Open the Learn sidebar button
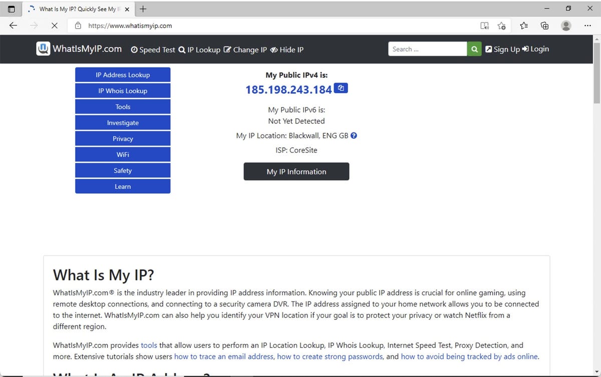 (123, 186)
